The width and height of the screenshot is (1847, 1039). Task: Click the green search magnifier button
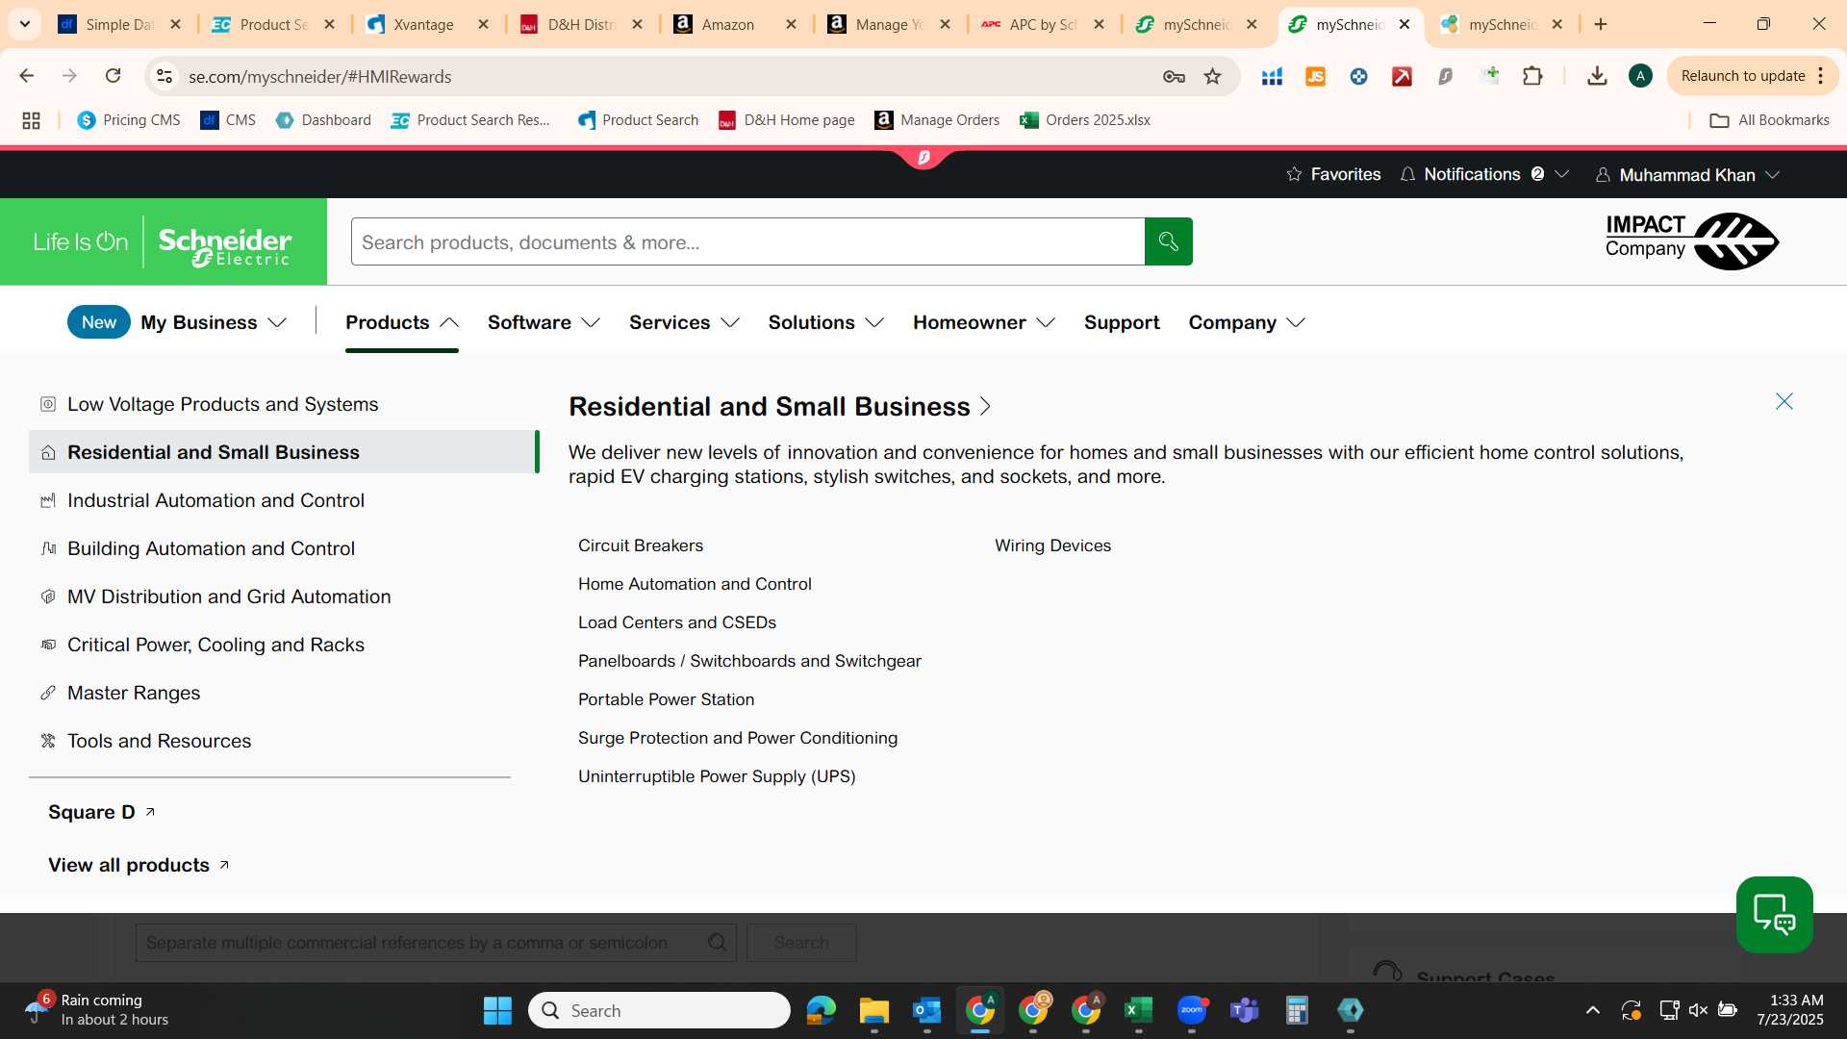(x=1168, y=241)
